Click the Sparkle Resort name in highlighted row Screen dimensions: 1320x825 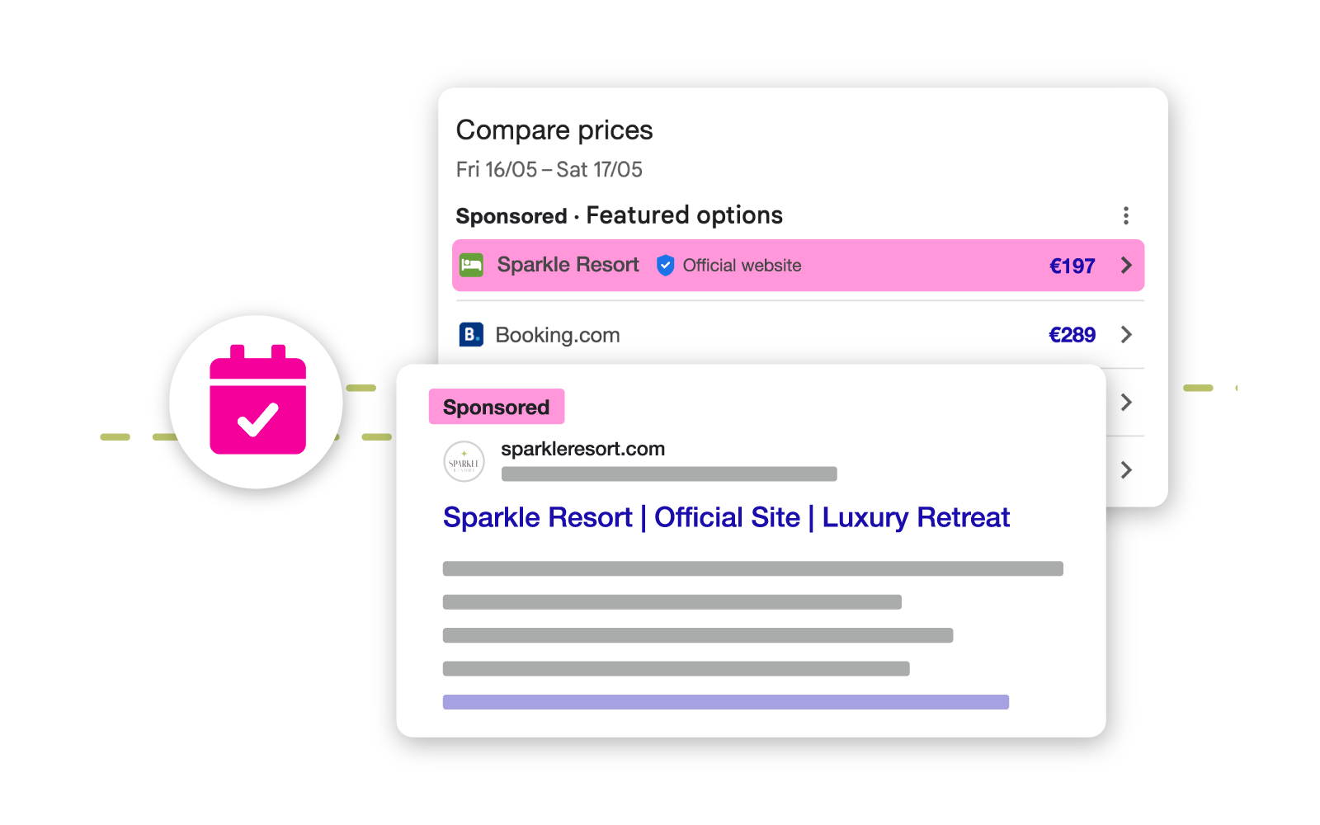tap(568, 265)
